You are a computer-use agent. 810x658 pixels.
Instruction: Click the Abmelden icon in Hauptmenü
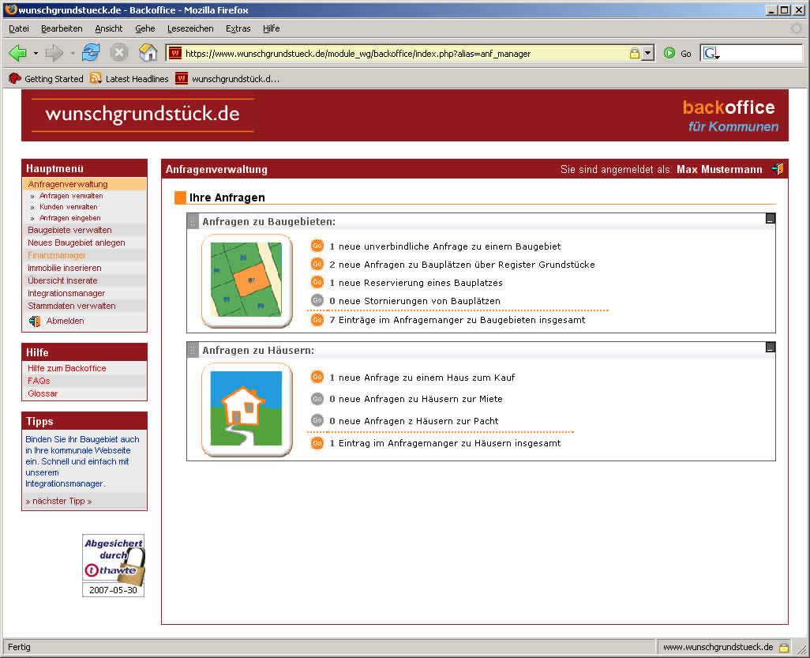pos(35,321)
